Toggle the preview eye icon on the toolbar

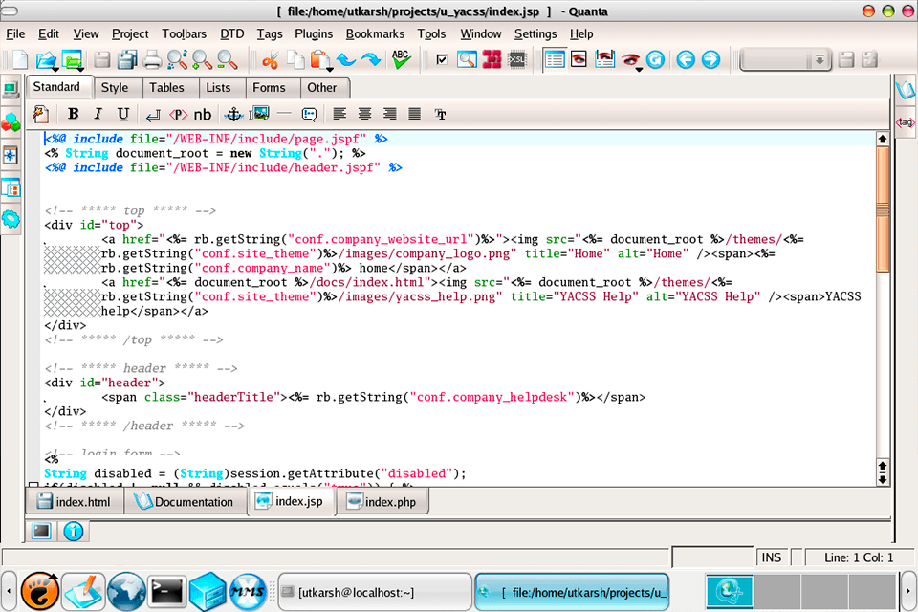629,57
